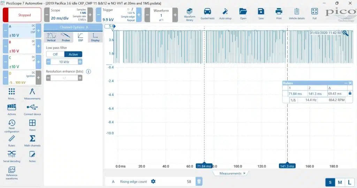Increase Channel A voltage range
Screen dimensions: 357x188
pyautogui.click(x=38, y=30)
